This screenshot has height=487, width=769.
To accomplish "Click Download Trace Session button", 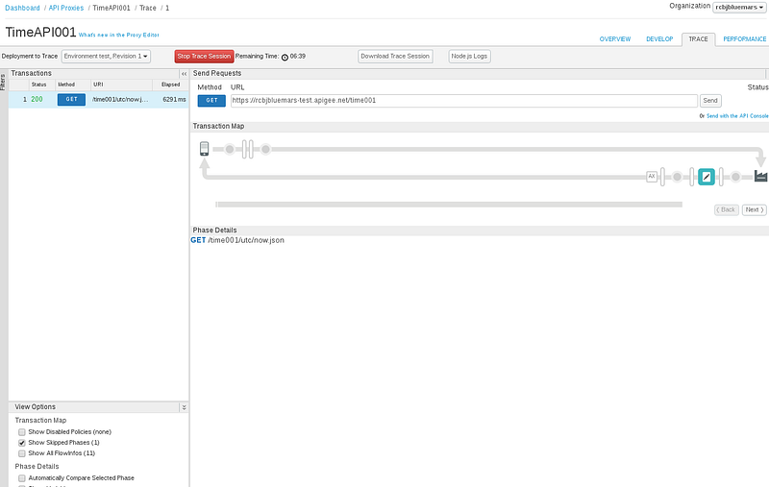I will [395, 57].
